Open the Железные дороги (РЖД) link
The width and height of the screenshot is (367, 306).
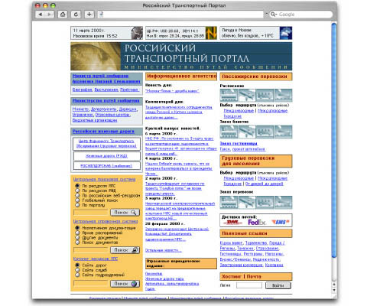[106, 156]
